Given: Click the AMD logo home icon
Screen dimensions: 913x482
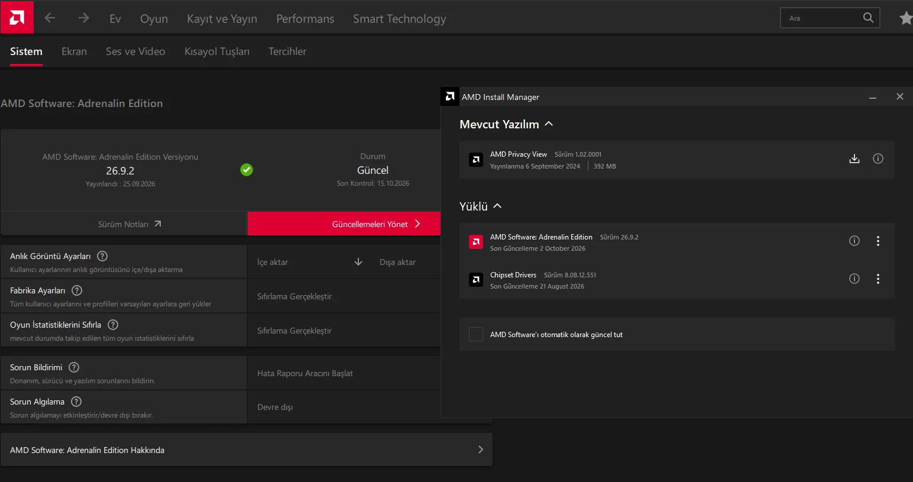Looking at the screenshot, I should [17, 17].
